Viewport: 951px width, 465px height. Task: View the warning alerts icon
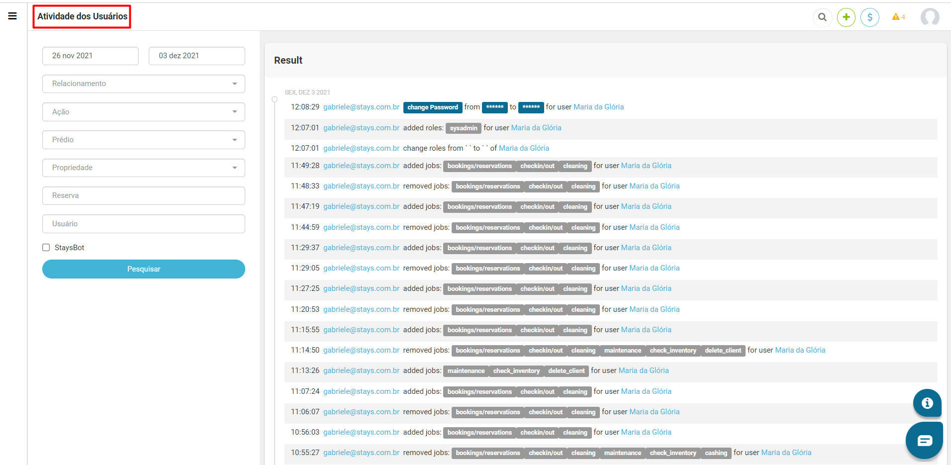coord(898,17)
